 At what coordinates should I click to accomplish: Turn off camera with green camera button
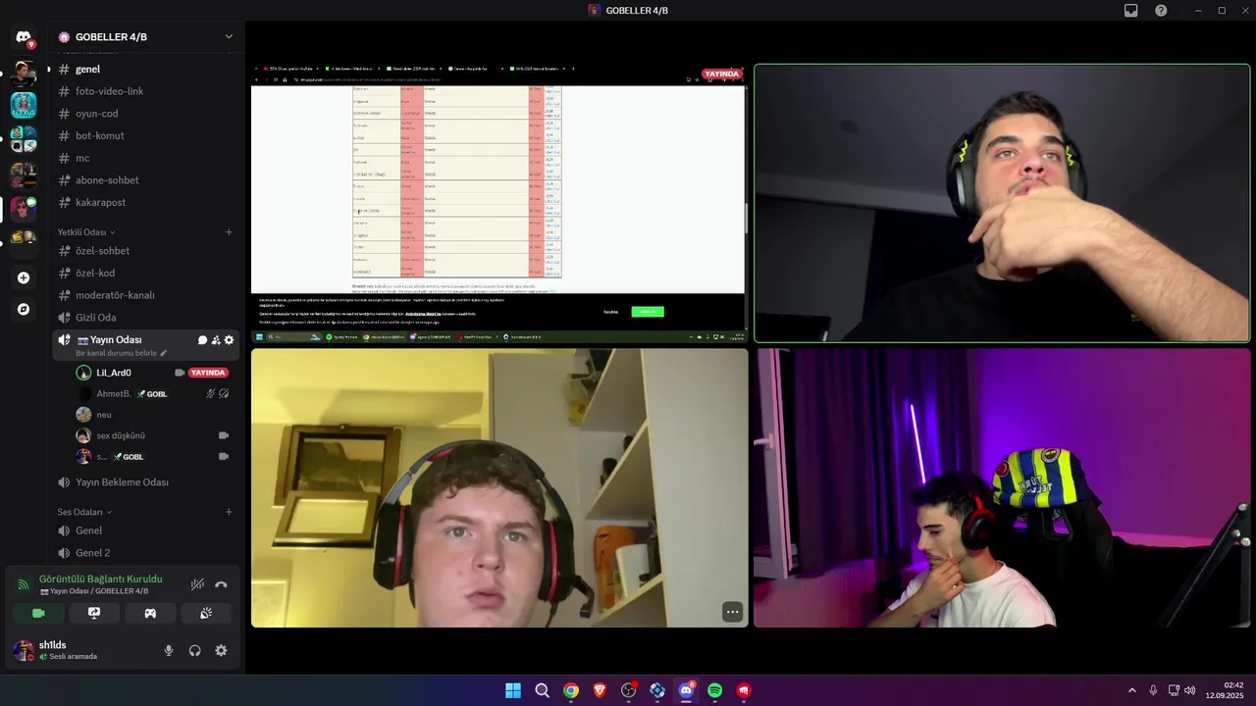tap(38, 613)
